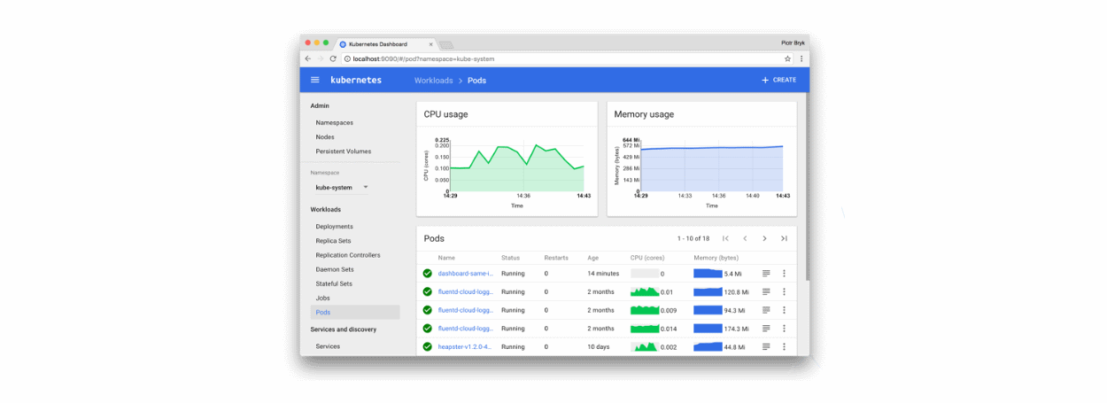The width and height of the screenshot is (1107, 403).
Task: Go to the next page of pods
Action: [x=764, y=238]
